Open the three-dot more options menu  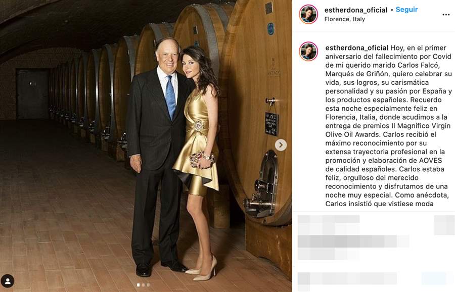[x=446, y=15]
